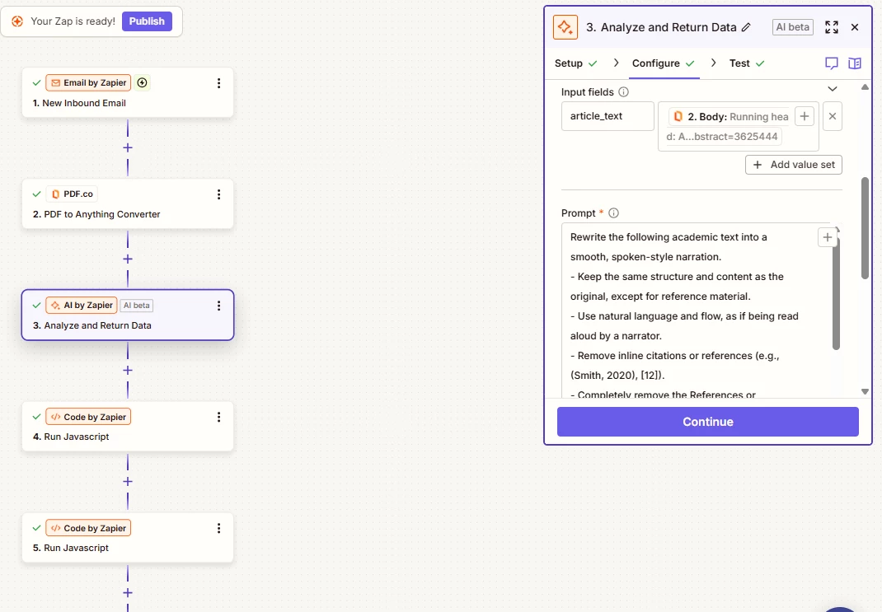The height and width of the screenshot is (612, 882).
Task: Open the three-dot menu on New Inbound Email
Action: pyautogui.click(x=218, y=83)
